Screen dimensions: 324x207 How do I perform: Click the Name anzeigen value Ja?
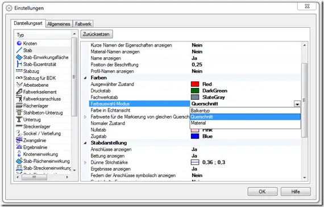click(194, 58)
